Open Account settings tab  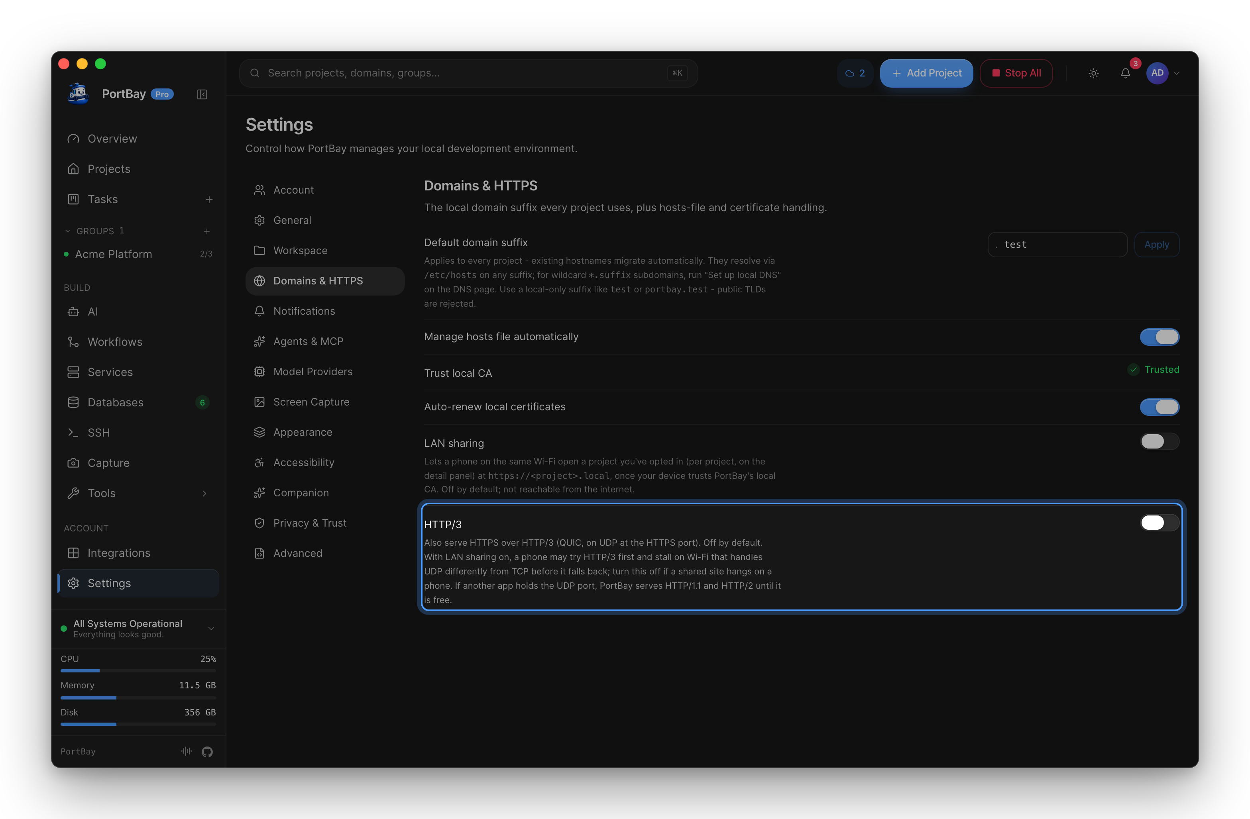325,190
